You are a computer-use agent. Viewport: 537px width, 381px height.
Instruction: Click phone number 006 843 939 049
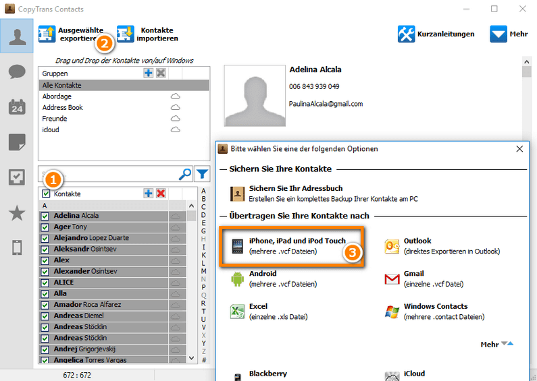click(x=314, y=86)
